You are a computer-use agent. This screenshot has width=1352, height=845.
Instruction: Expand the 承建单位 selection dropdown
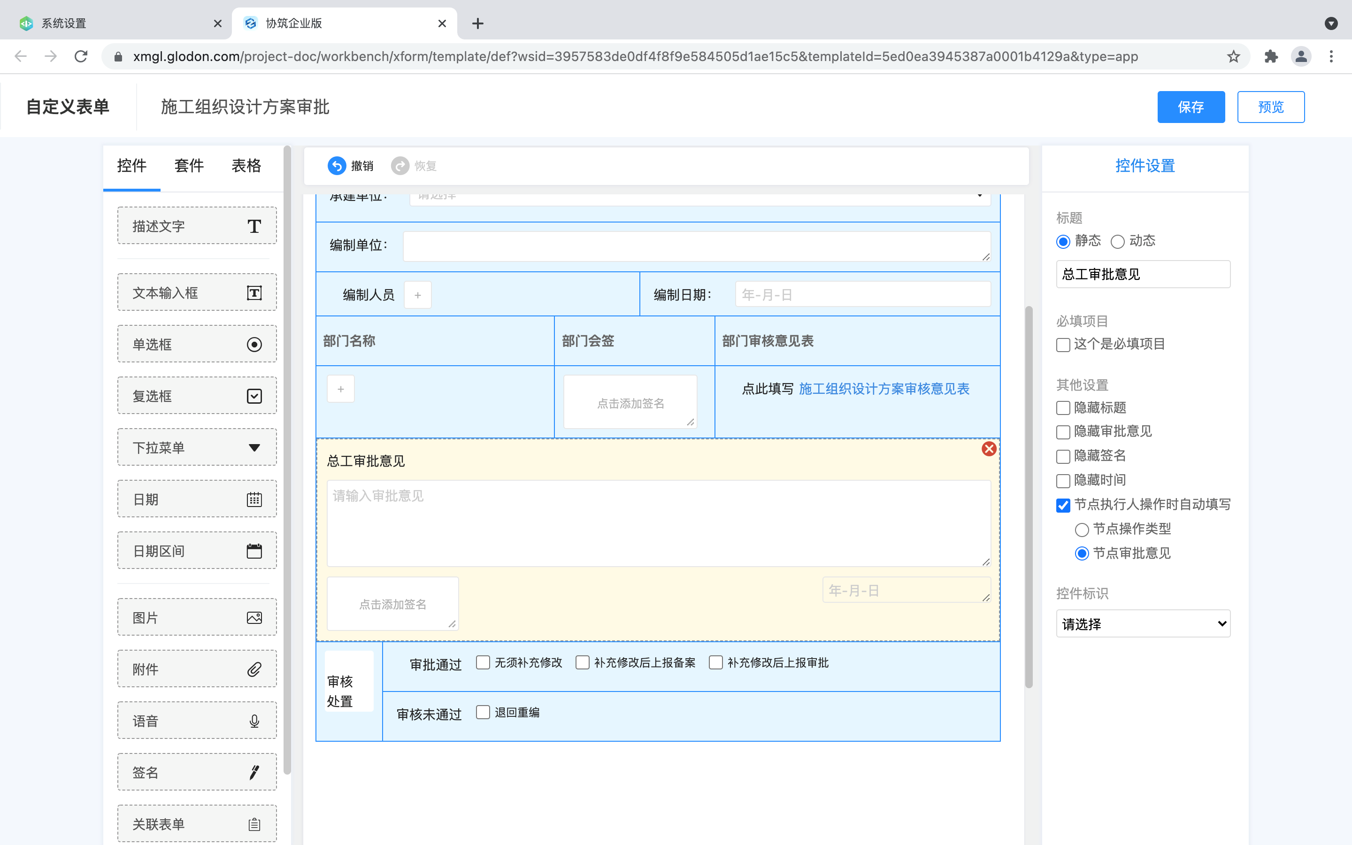981,197
